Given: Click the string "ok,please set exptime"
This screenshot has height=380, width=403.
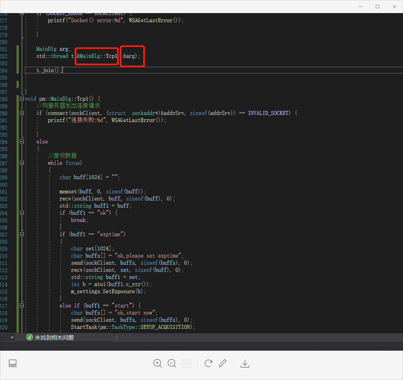Looking at the screenshot, I should pos(148,256).
